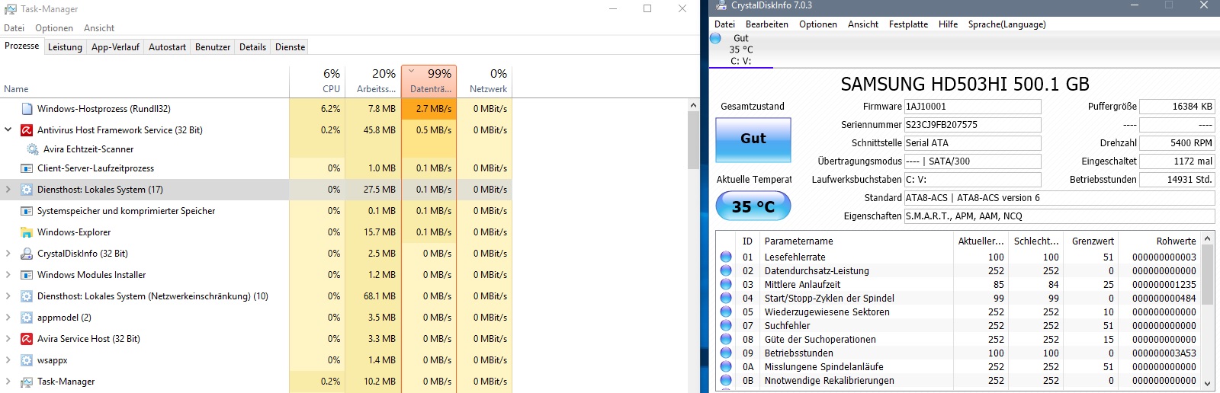
Task: Click Drehzahl value 5400 RPM
Action: pos(1177,143)
